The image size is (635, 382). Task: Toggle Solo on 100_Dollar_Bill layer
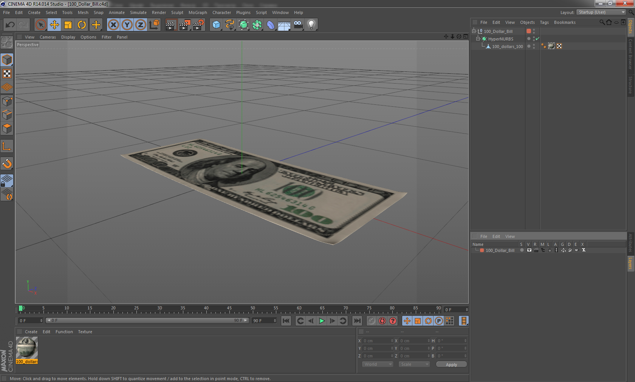[x=522, y=250]
